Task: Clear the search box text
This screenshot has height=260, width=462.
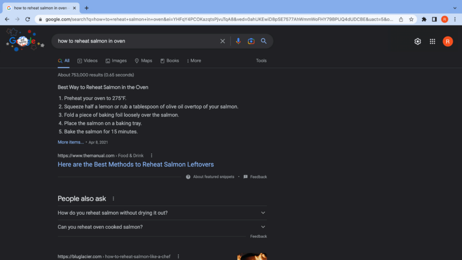Action: 223,41
